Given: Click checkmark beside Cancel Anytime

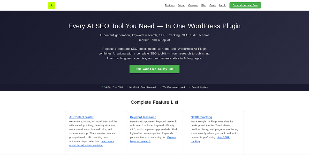Looking at the screenshot, I should 189,87.
